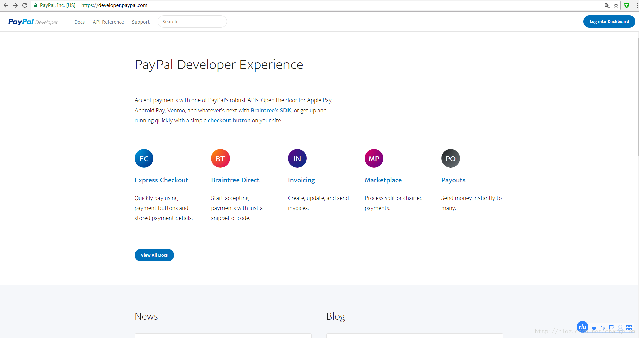The height and width of the screenshot is (338, 639).
Task: Click the text 'Process split or chained payments.'
Action: (x=393, y=203)
